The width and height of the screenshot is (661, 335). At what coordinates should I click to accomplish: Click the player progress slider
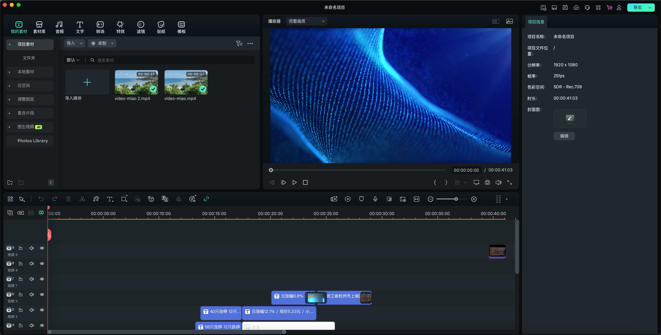pyautogui.click(x=357, y=170)
